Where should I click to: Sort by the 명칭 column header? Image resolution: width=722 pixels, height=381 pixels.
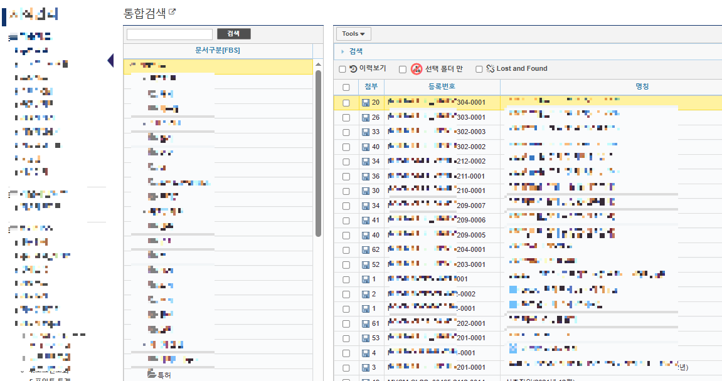click(x=642, y=86)
